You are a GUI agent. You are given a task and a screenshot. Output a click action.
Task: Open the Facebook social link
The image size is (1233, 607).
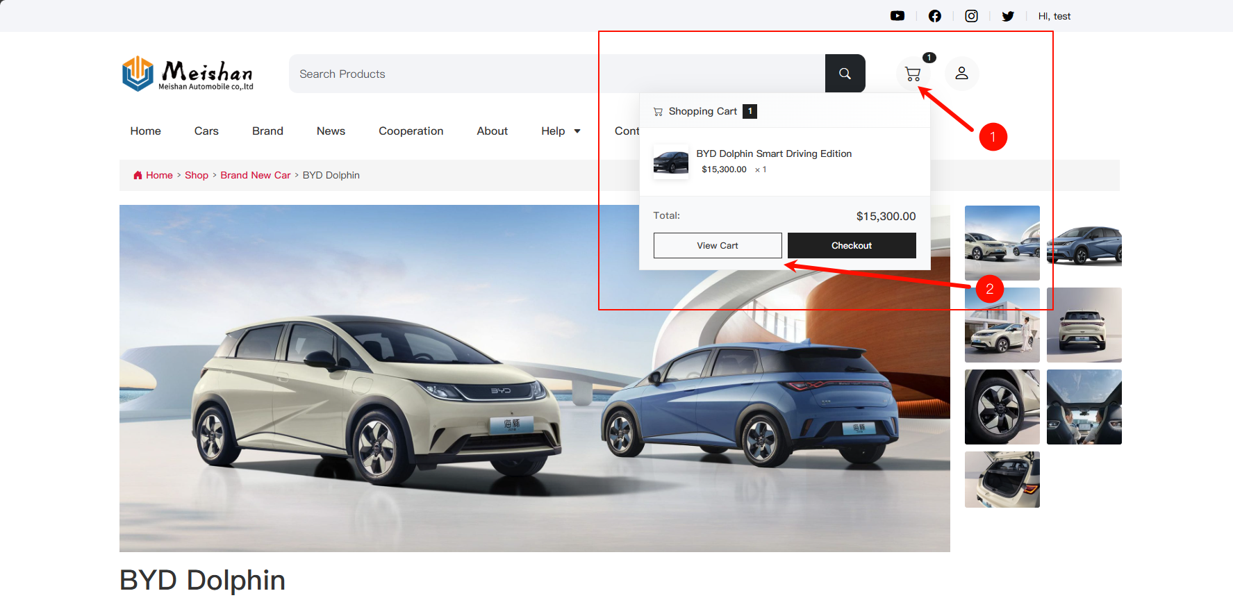(935, 16)
